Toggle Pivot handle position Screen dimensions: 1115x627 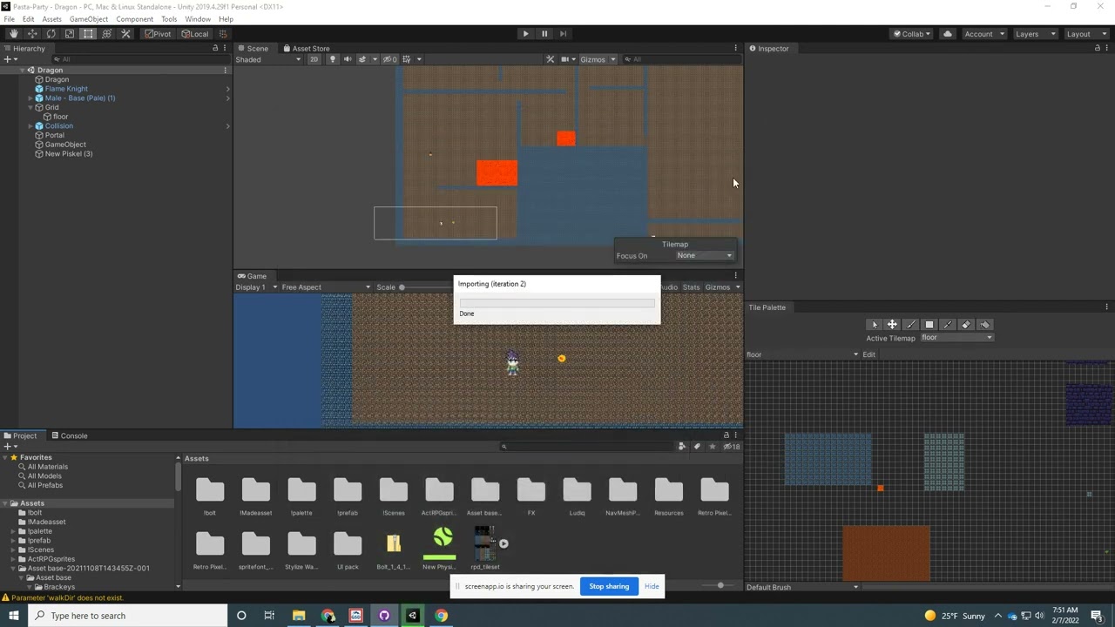click(x=158, y=34)
